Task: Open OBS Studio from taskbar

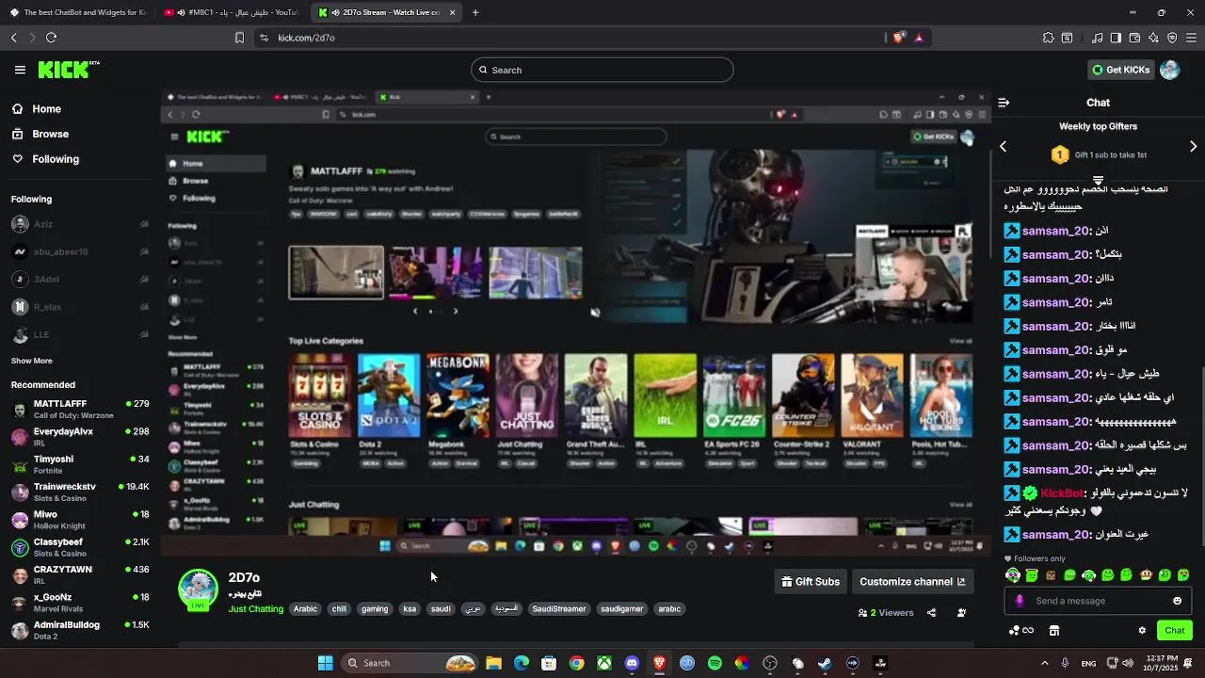Action: [770, 663]
